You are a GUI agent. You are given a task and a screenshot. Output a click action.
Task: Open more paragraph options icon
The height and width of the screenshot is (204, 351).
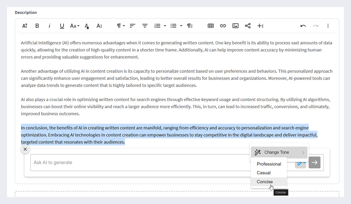(190, 26)
